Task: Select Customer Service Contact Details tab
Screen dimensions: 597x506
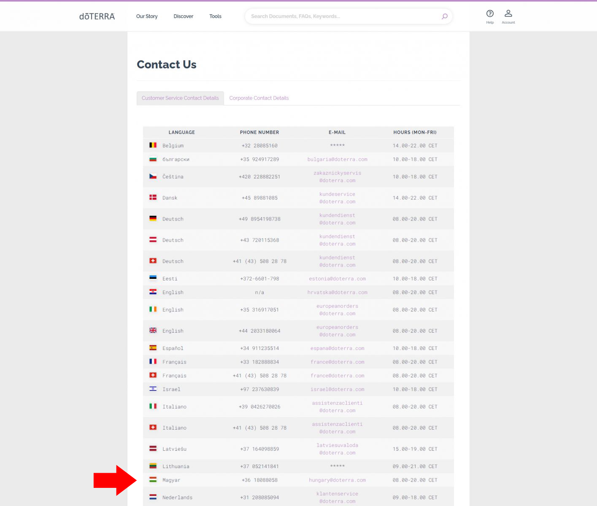Action: 180,98
